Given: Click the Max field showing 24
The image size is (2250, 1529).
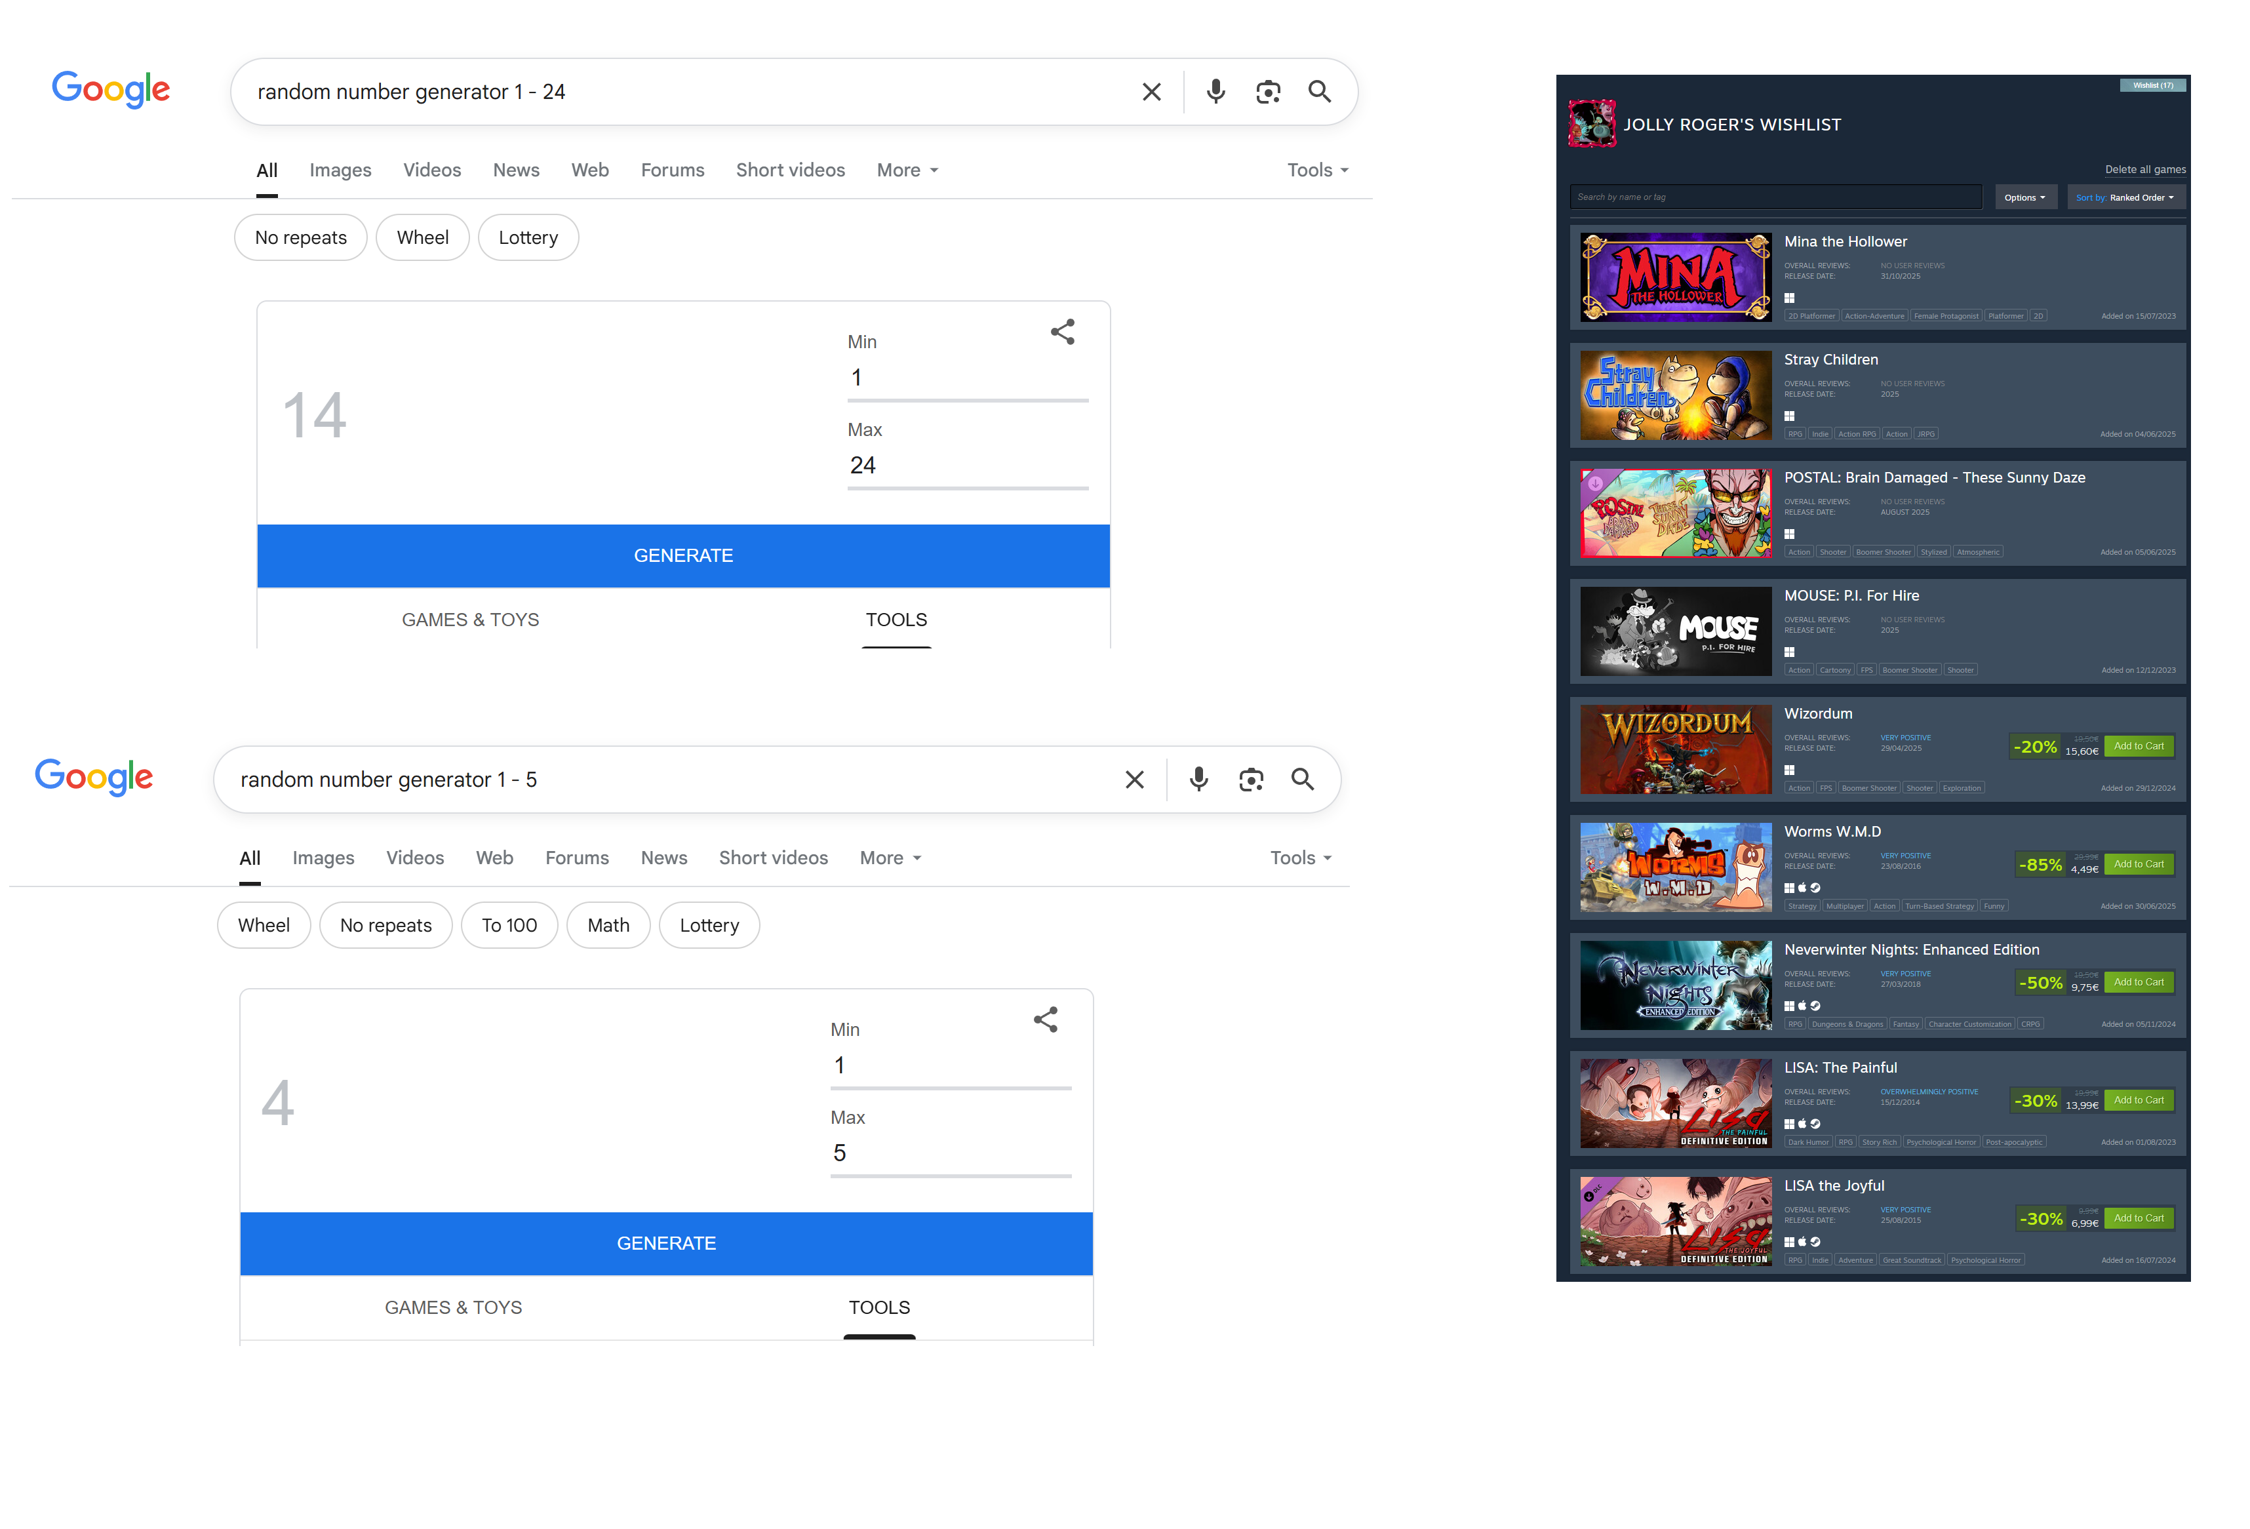Looking at the screenshot, I should [967, 466].
